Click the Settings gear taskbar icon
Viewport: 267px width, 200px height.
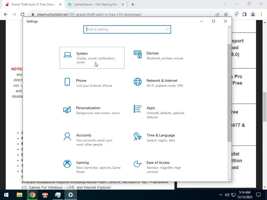click(70, 195)
